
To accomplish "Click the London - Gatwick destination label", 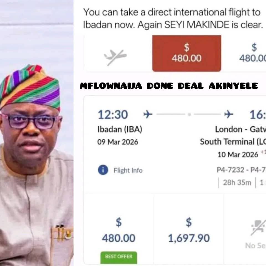I will [x=240, y=129].
